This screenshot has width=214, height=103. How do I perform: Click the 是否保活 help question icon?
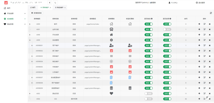coord(152,19)
